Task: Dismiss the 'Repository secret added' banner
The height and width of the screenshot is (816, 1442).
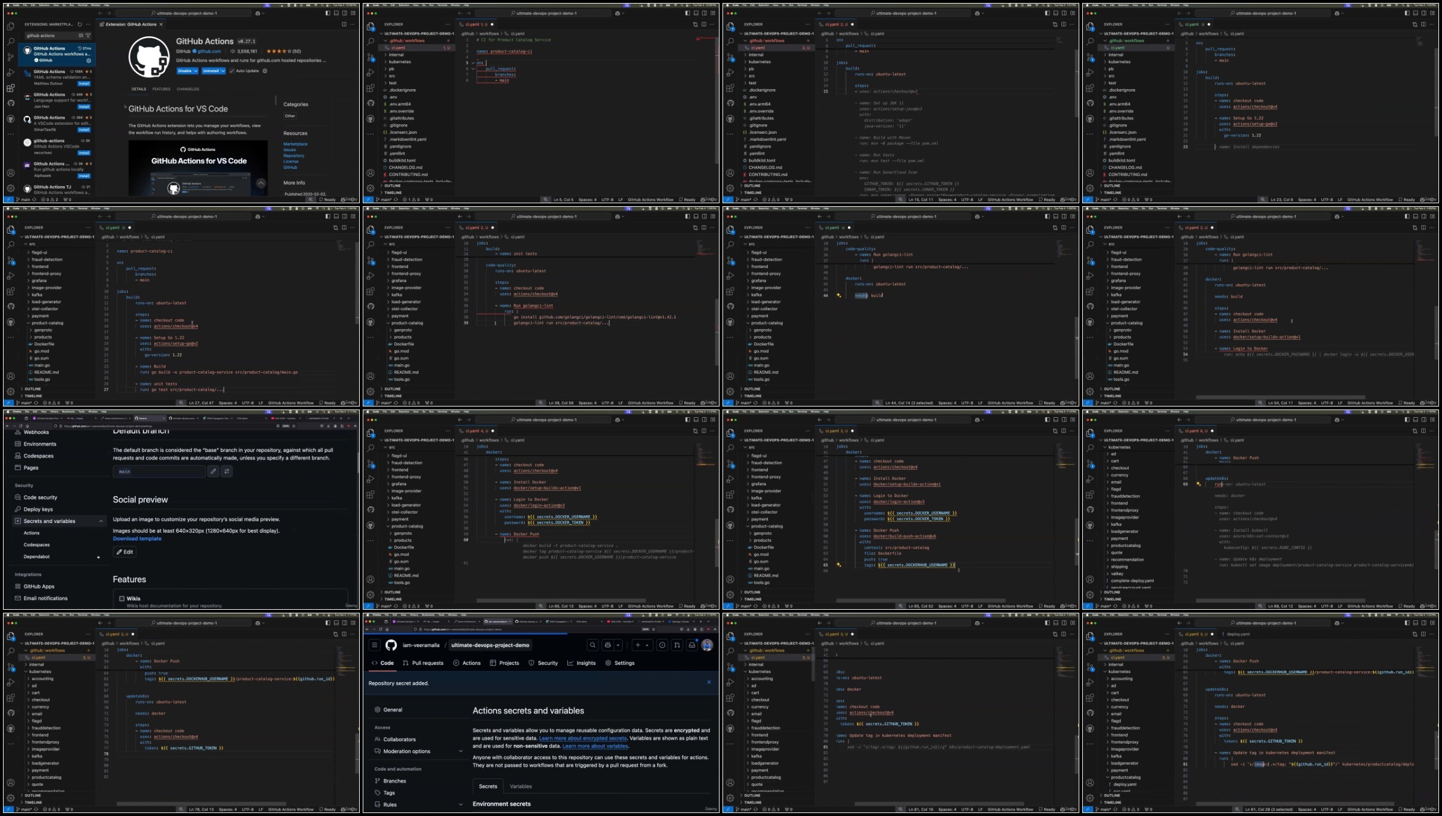Action: (709, 682)
